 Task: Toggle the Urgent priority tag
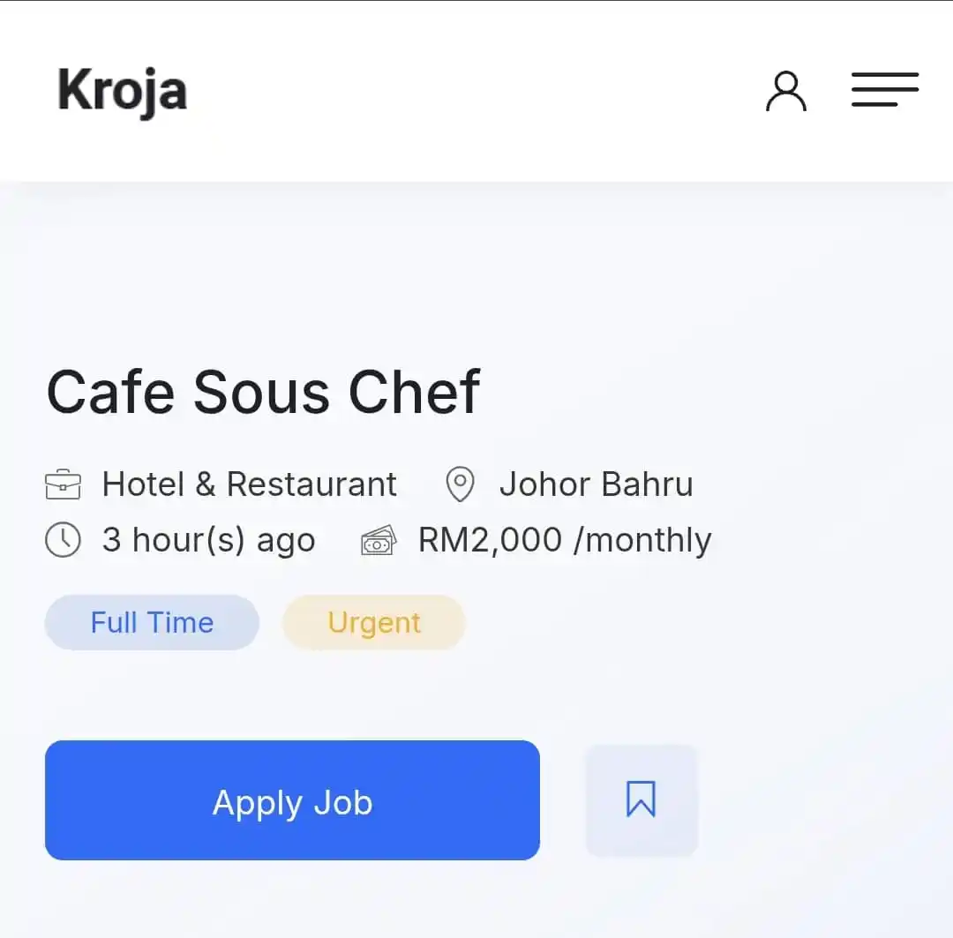[x=373, y=622]
